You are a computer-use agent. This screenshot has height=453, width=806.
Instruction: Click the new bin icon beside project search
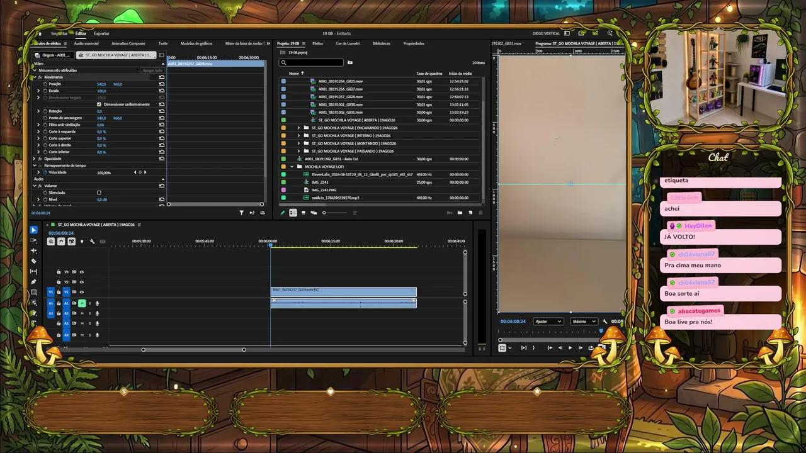[x=350, y=62]
